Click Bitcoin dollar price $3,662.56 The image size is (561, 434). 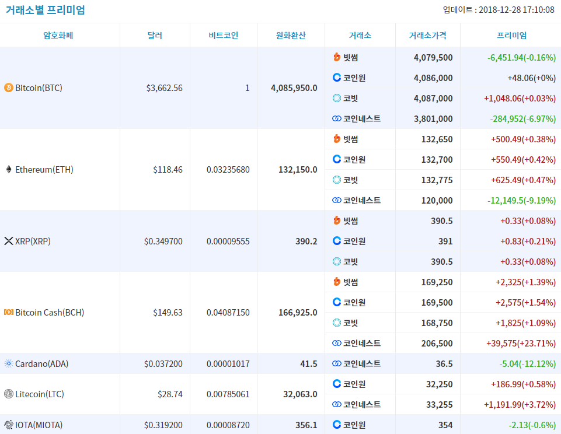point(164,88)
